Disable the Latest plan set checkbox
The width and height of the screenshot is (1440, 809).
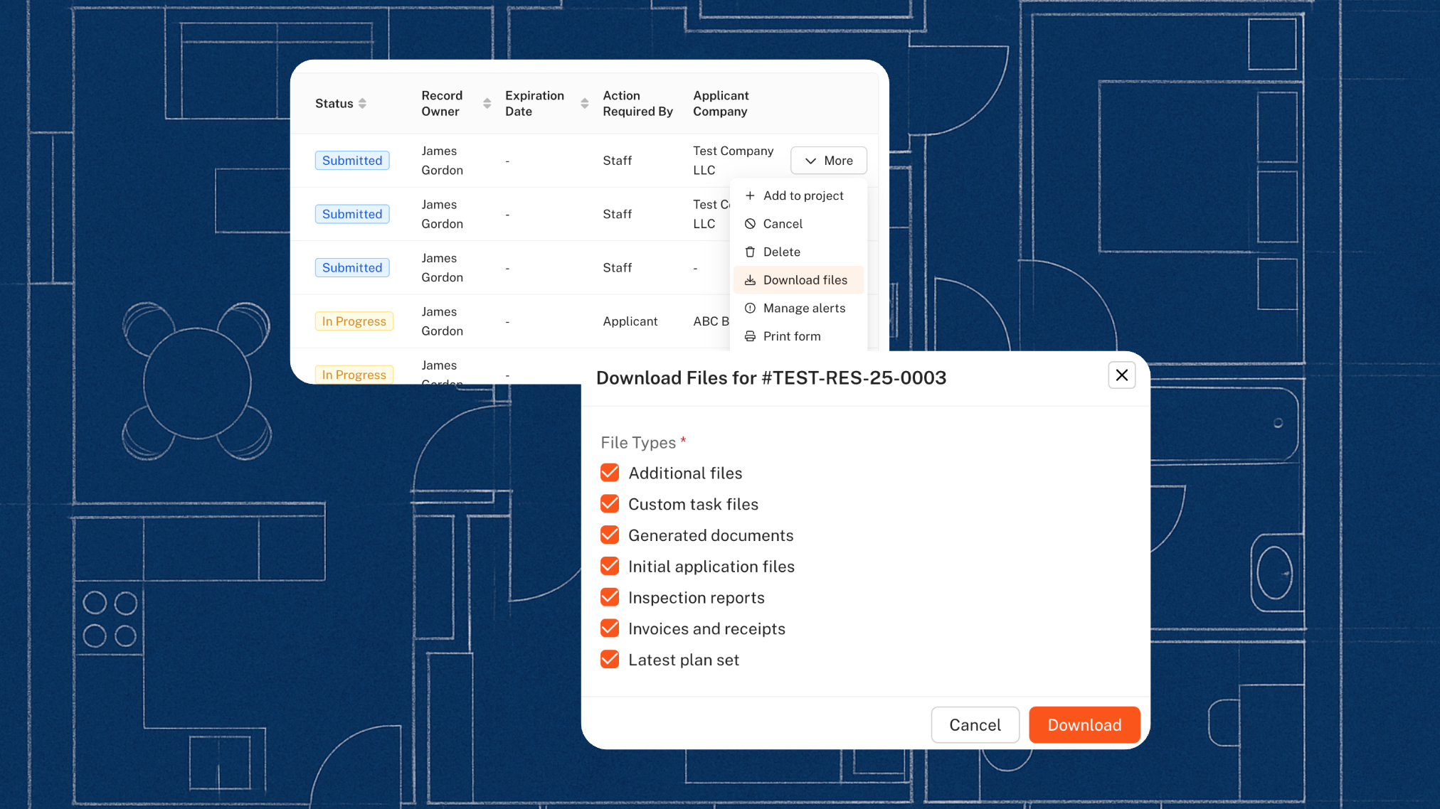pos(610,660)
